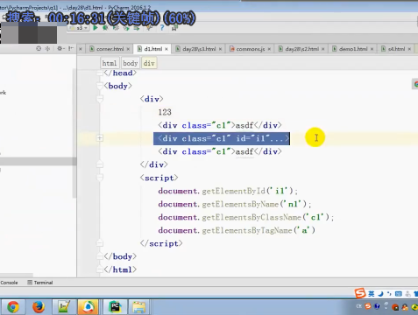Click the Sogou S input method icon

pos(360,293)
